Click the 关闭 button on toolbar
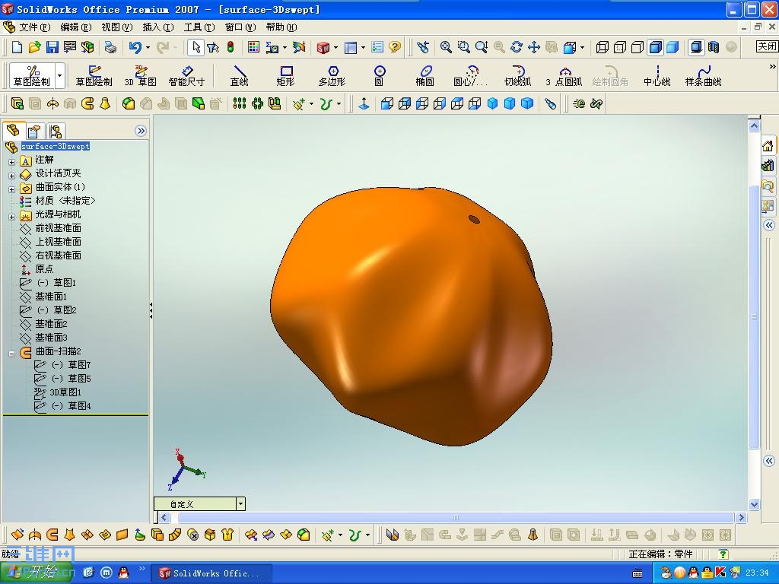The image size is (779, 584). pyautogui.click(x=767, y=46)
